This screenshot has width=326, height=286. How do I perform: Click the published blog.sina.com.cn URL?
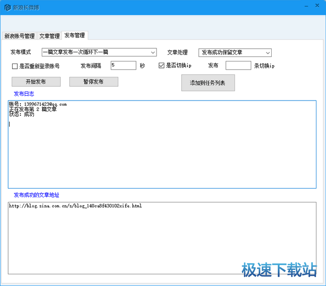(75, 206)
